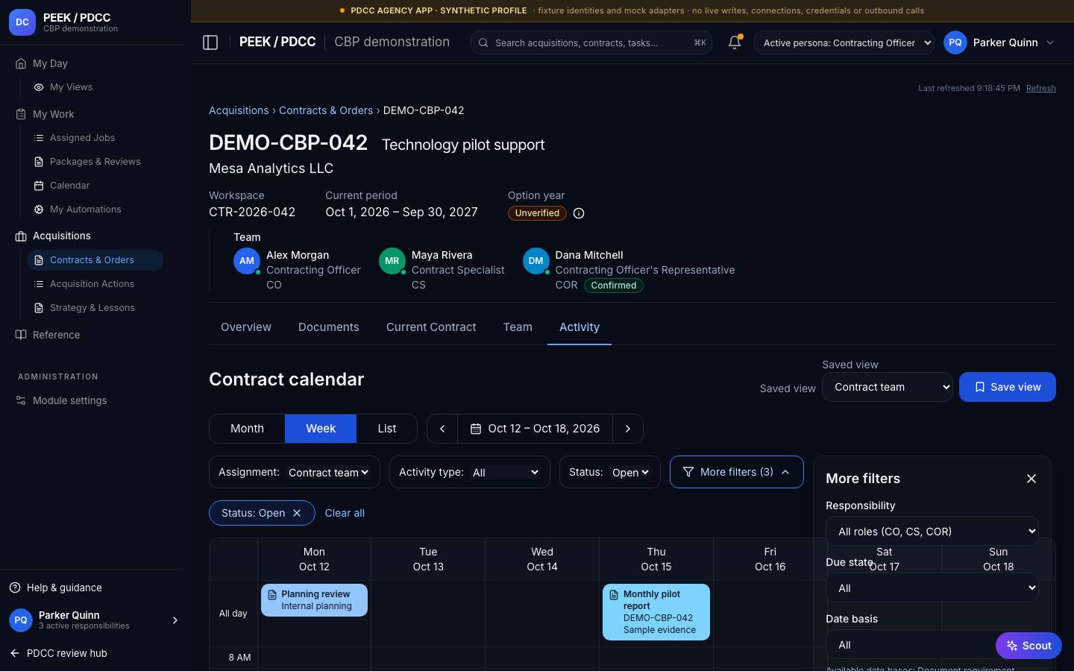The height and width of the screenshot is (671, 1074).
Task: Click the Option year info icon
Action: pos(579,213)
